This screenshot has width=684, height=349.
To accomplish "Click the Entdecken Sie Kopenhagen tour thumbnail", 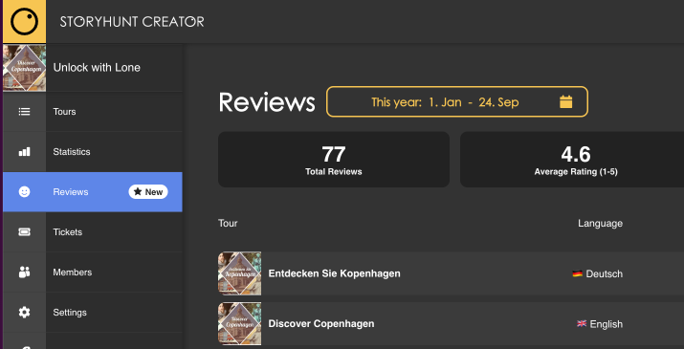I will [239, 273].
